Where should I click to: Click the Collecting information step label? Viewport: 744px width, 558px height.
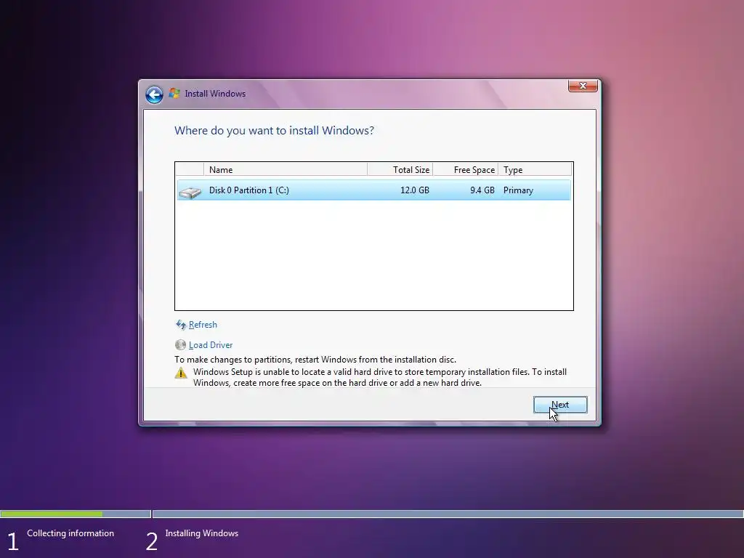(x=70, y=533)
